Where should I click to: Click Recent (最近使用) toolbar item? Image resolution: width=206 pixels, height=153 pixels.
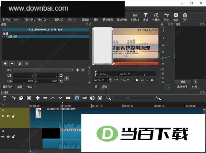(x=108, y=20)
